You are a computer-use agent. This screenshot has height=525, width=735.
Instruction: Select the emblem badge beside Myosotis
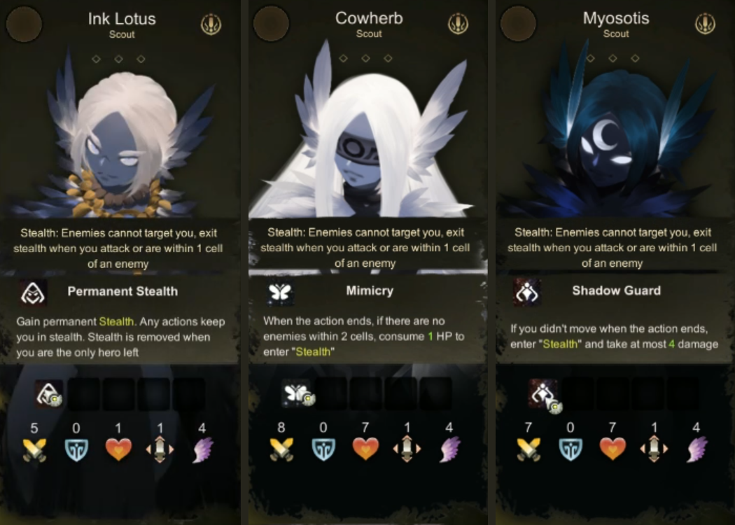706,23
